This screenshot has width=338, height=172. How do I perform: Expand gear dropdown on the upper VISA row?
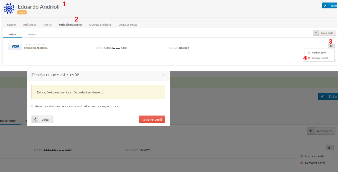coord(331,46)
